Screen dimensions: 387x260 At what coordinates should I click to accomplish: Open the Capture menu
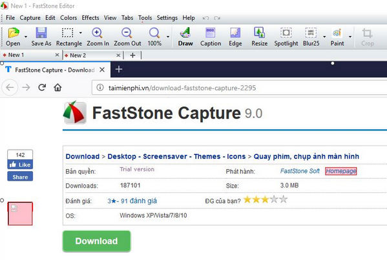(x=30, y=18)
